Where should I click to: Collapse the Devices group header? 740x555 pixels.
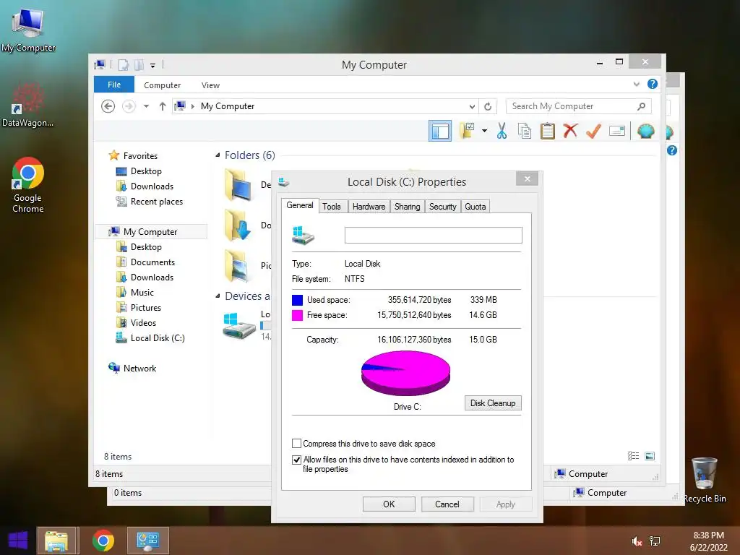coord(218,296)
